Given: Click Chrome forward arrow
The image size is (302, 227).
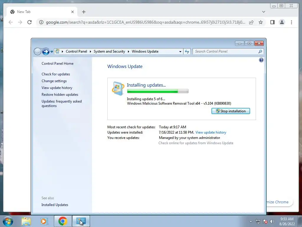Looking at the screenshot, I should click(x=20, y=22).
